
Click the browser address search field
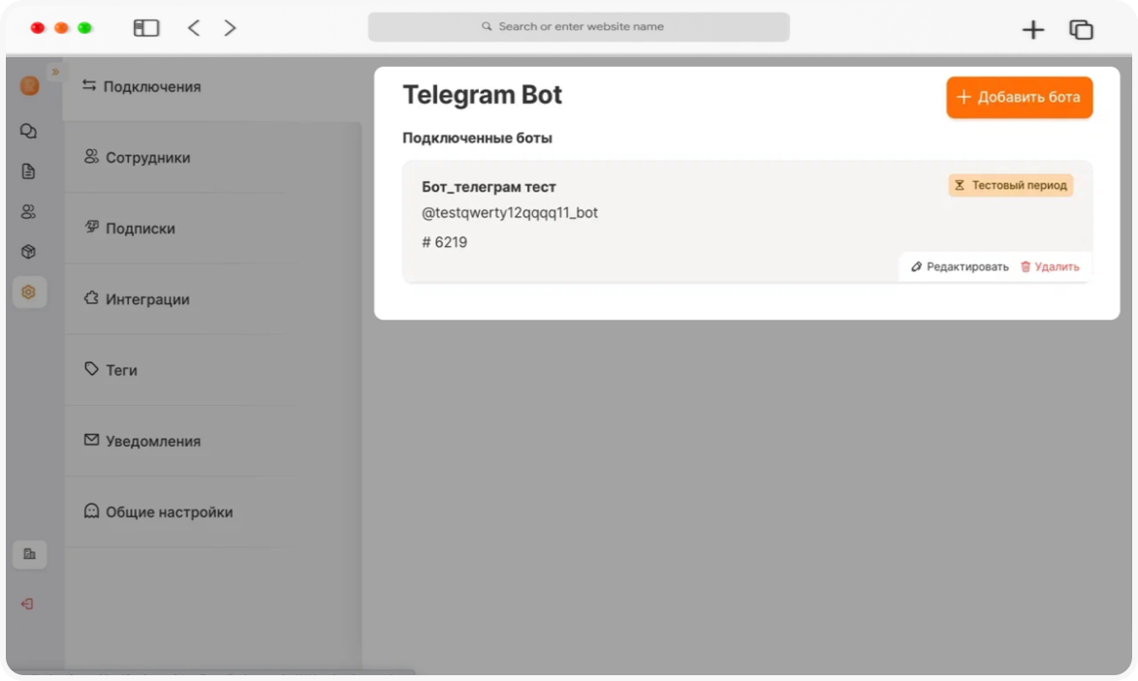[579, 27]
